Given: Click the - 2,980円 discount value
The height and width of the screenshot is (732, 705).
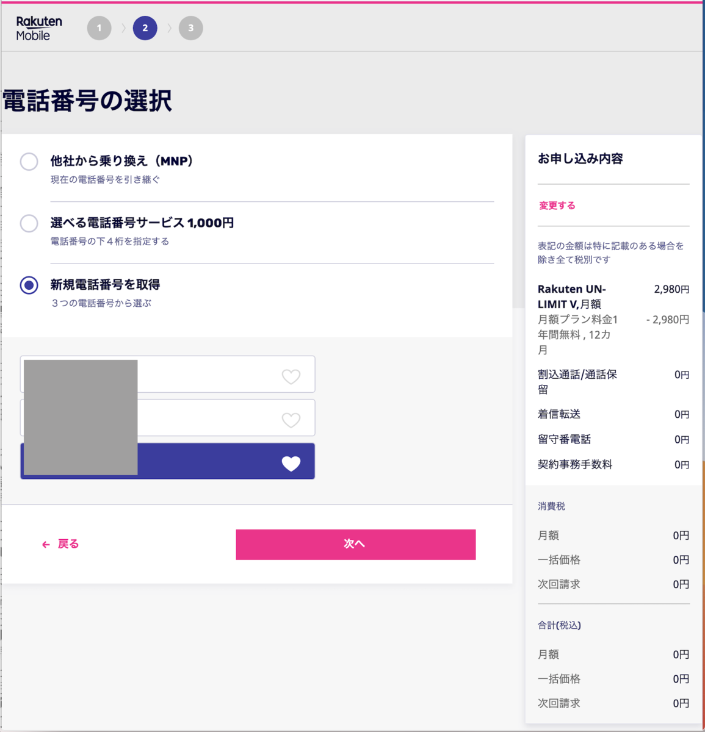Looking at the screenshot, I should click(x=668, y=320).
